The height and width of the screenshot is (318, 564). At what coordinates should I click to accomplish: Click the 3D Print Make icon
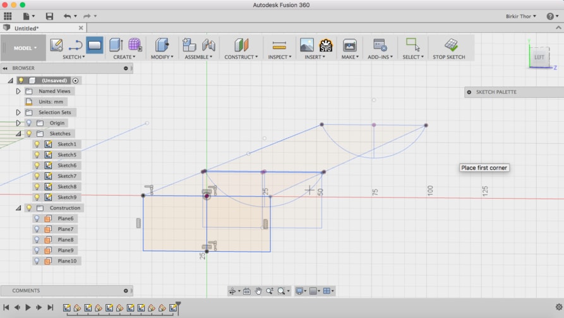point(349,45)
